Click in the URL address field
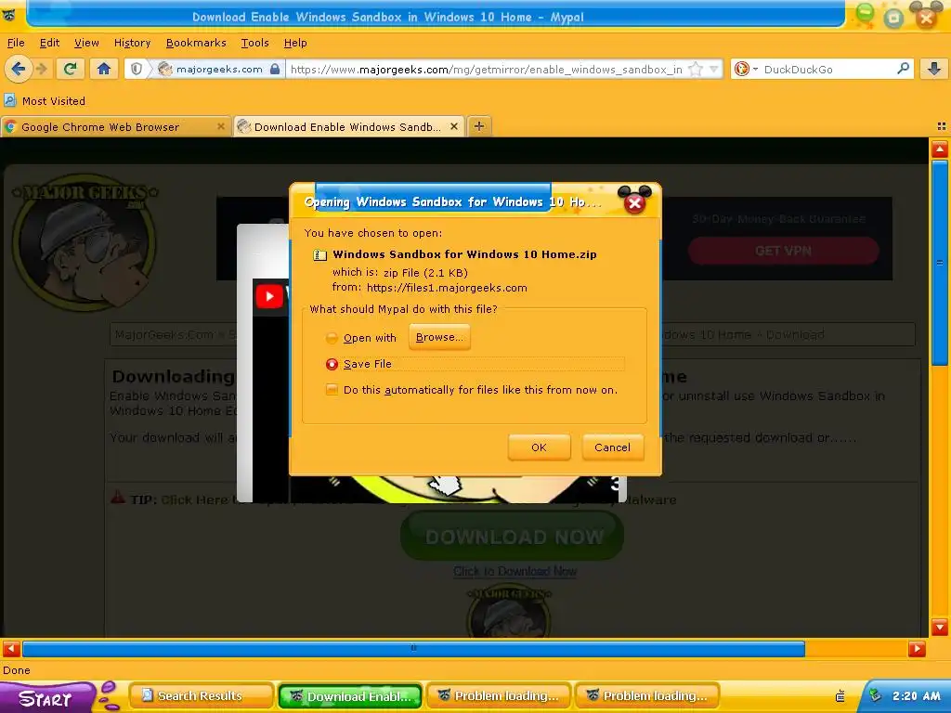 pyautogui.click(x=487, y=69)
